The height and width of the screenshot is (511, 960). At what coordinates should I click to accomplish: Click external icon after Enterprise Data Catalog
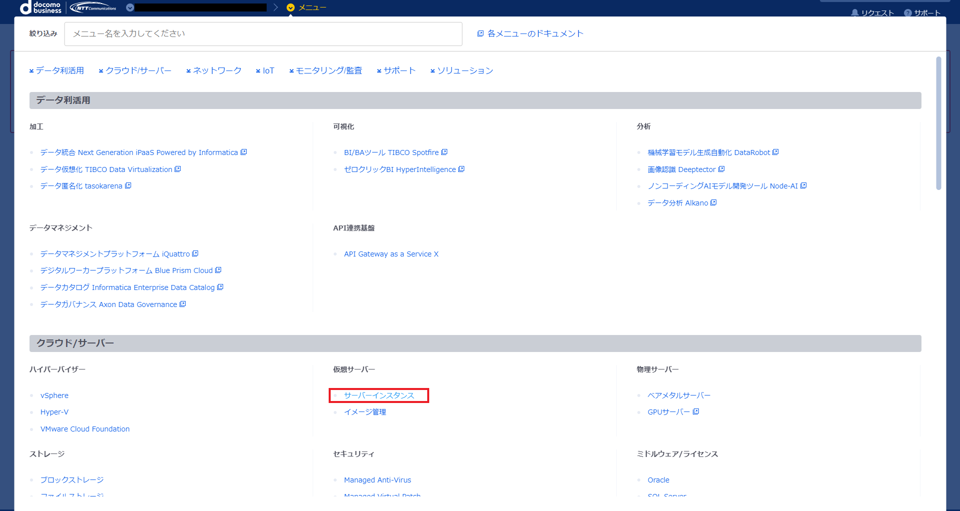coord(220,287)
